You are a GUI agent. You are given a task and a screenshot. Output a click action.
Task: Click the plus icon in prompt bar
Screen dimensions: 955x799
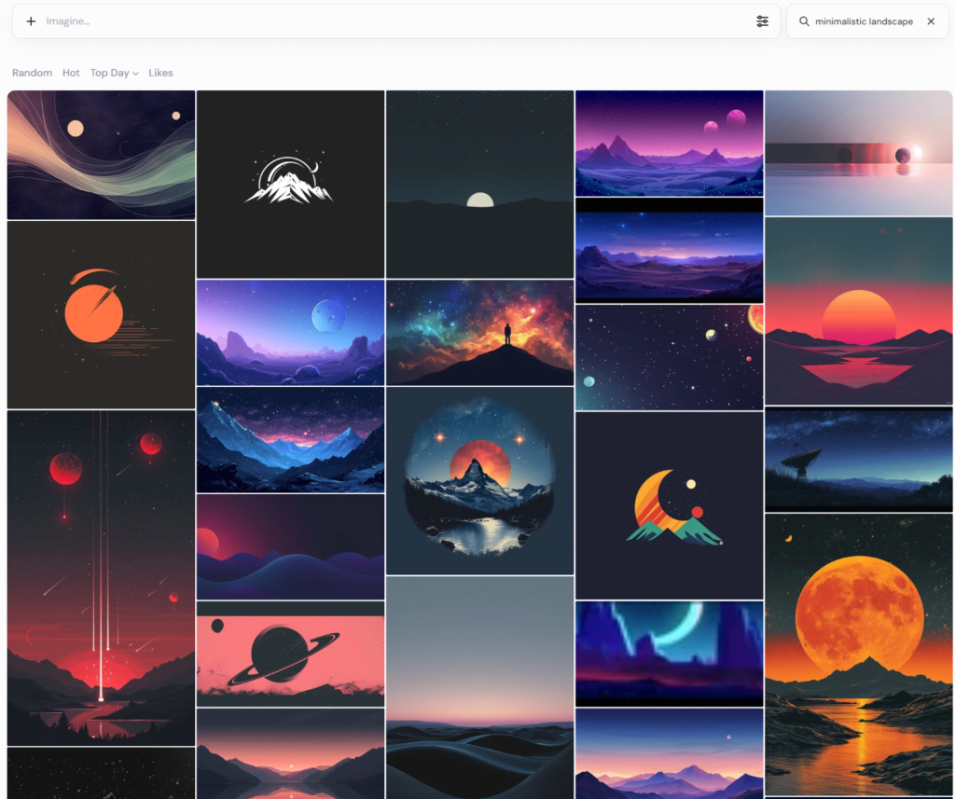[31, 21]
